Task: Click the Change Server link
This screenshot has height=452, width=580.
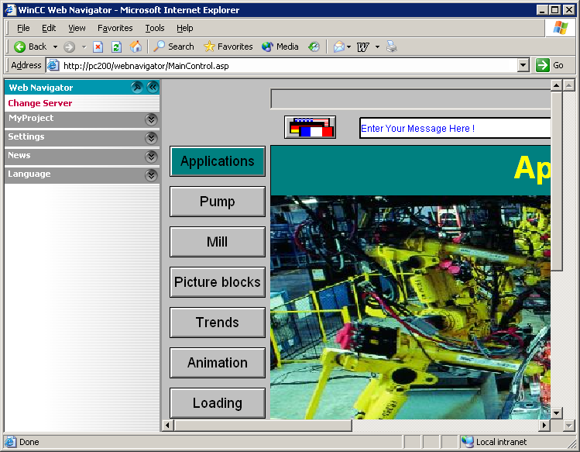Action: [x=40, y=103]
